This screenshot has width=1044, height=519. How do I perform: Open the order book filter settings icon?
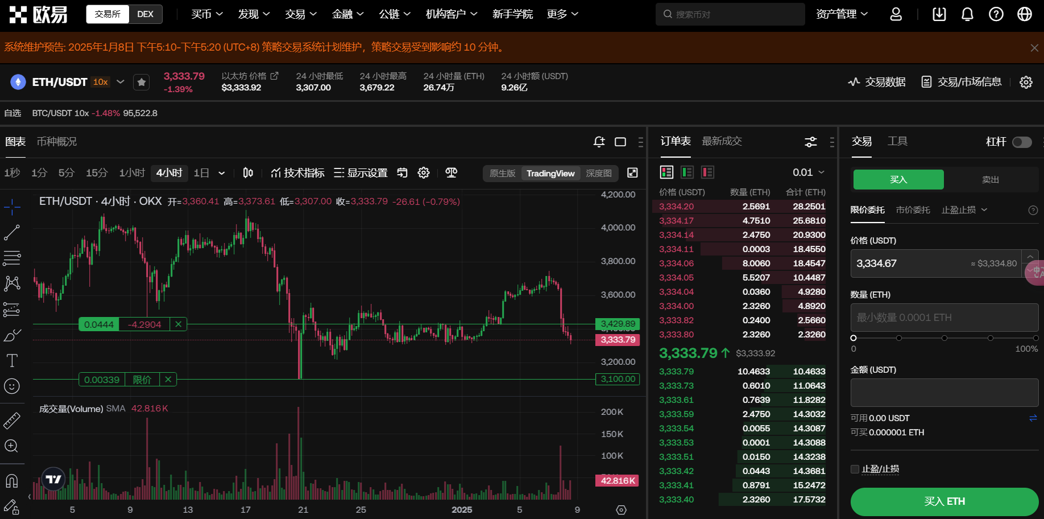(811, 142)
